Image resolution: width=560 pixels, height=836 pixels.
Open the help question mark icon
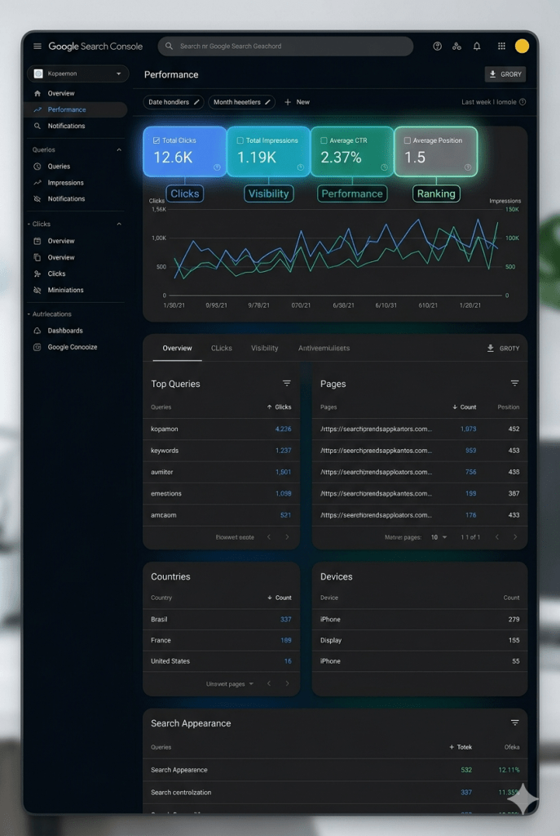click(x=437, y=47)
